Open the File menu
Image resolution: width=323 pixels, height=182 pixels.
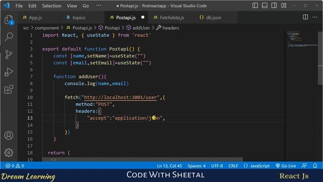[19, 6]
